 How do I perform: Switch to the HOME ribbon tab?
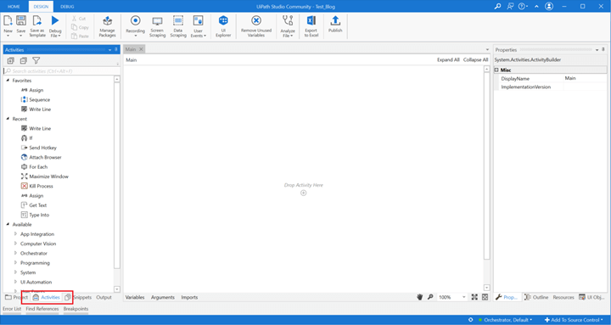point(14,7)
